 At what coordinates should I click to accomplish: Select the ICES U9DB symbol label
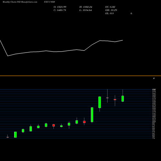[x=49, y=2]
